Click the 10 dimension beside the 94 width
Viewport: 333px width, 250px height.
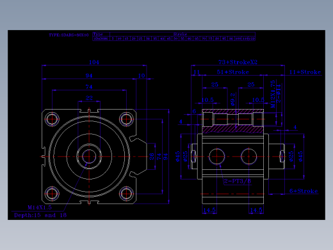click(x=142, y=76)
